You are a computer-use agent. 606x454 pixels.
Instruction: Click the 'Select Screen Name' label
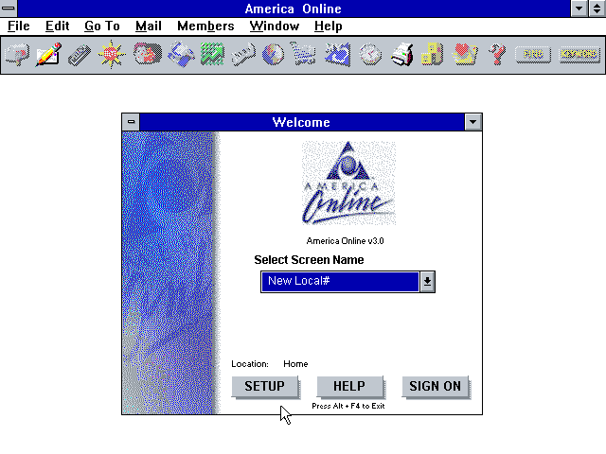(309, 260)
